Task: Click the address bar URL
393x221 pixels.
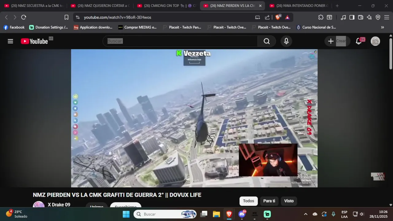Action: [118, 17]
